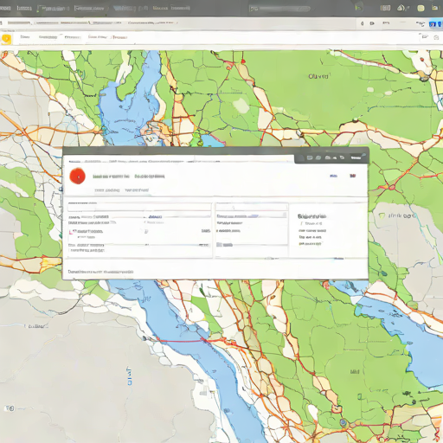The height and width of the screenshot is (443, 443).
Task: Click the blue icon on the address bar
Action: pyautogui.click(x=432, y=24)
